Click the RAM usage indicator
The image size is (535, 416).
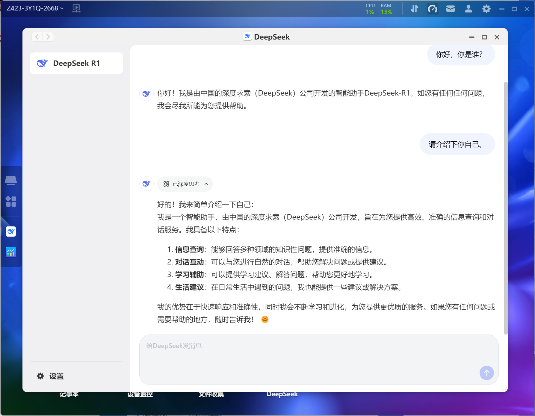click(386, 9)
